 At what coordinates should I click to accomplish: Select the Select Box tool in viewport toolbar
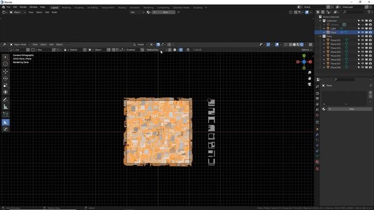tap(5, 57)
